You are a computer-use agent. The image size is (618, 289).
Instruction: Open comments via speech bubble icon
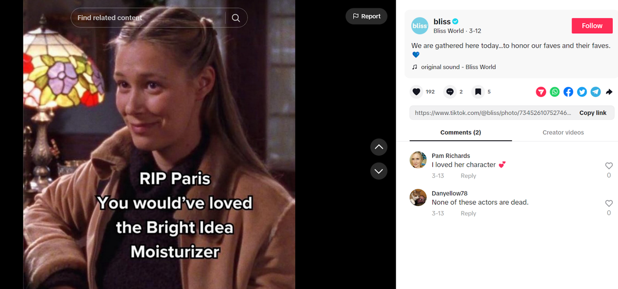[x=450, y=92]
